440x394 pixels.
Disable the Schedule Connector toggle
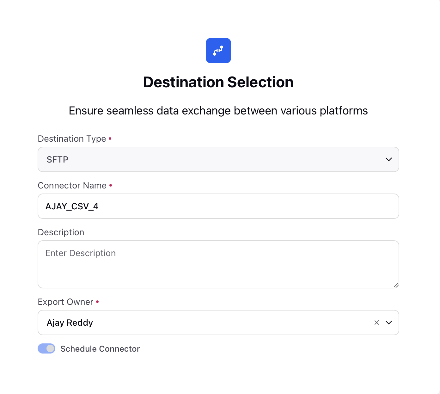[46, 348]
